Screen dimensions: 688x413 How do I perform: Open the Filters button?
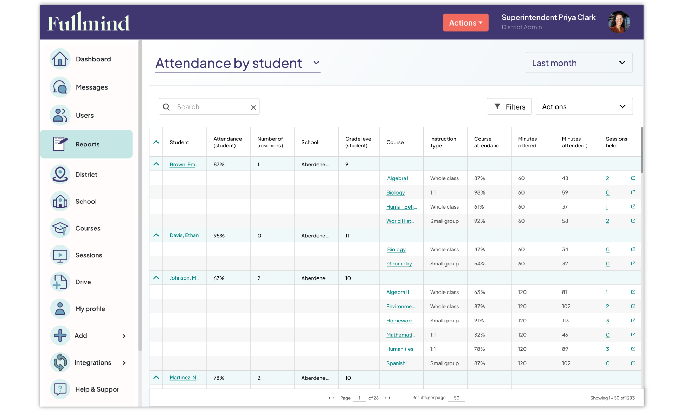[509, 107]
